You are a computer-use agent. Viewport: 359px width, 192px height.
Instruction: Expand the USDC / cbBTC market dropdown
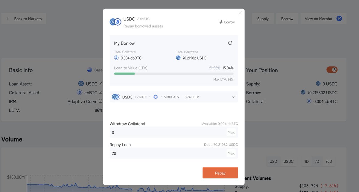pos(174,97)
